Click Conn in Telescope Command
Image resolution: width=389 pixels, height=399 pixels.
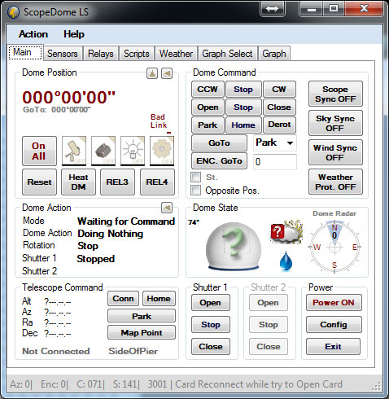coord(123,299)
